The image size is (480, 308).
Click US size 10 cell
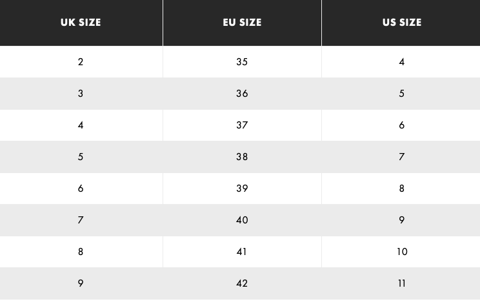pyautogui.click(x=401, y=252)
